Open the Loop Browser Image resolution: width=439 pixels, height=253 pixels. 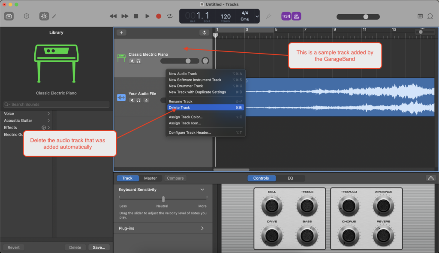click(x=430, y=16)
